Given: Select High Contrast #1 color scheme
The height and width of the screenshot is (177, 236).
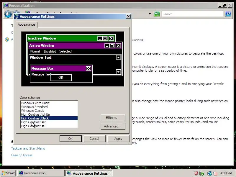Looking at the screenshot, I should click(49, 126).
